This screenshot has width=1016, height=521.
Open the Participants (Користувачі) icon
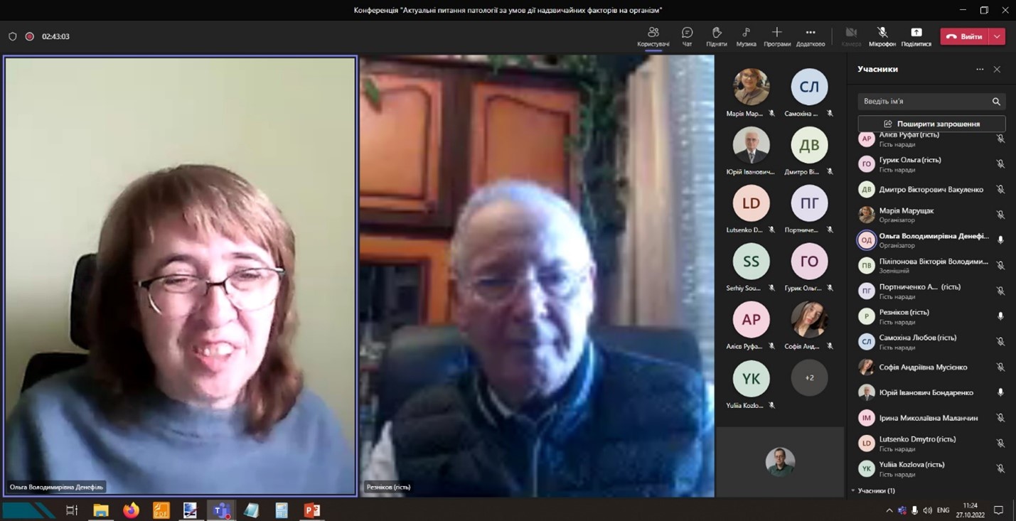click(x=653, y=33)
